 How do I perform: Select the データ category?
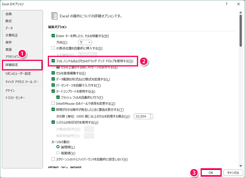(x=9, y=28)
